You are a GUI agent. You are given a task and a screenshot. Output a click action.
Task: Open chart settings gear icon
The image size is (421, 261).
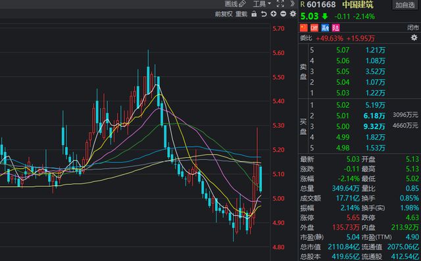coord(293,14)
